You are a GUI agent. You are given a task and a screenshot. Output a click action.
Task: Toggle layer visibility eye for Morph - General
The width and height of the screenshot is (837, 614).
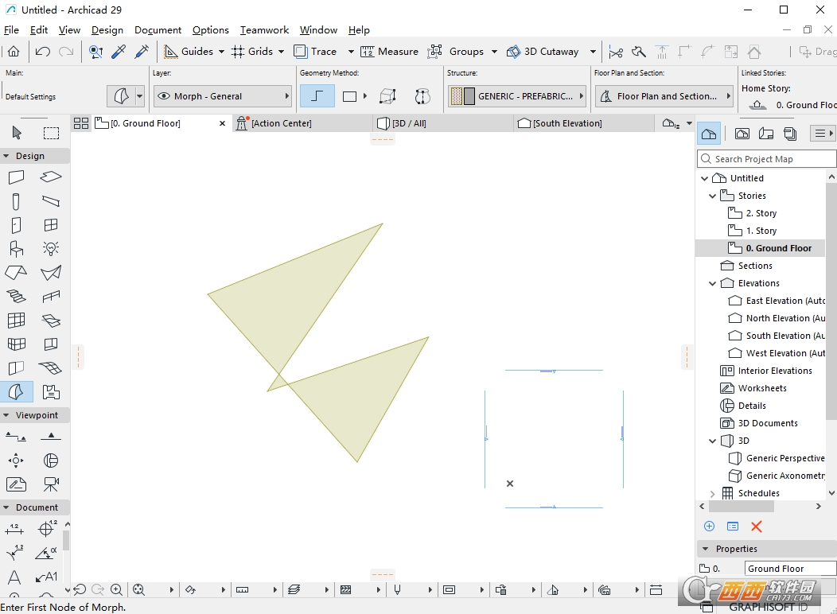165,96
